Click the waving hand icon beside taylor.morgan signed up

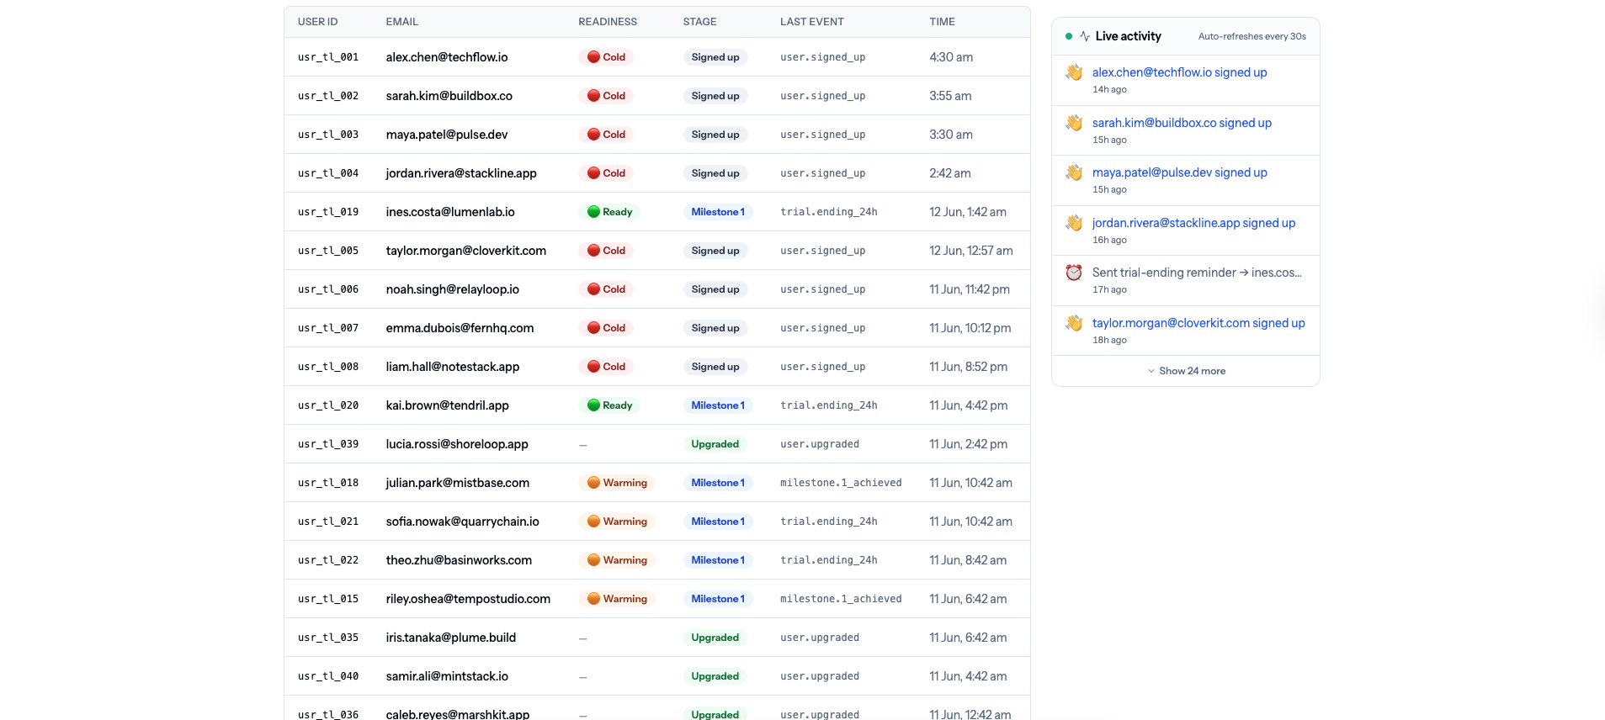[x=1074, y=323]
